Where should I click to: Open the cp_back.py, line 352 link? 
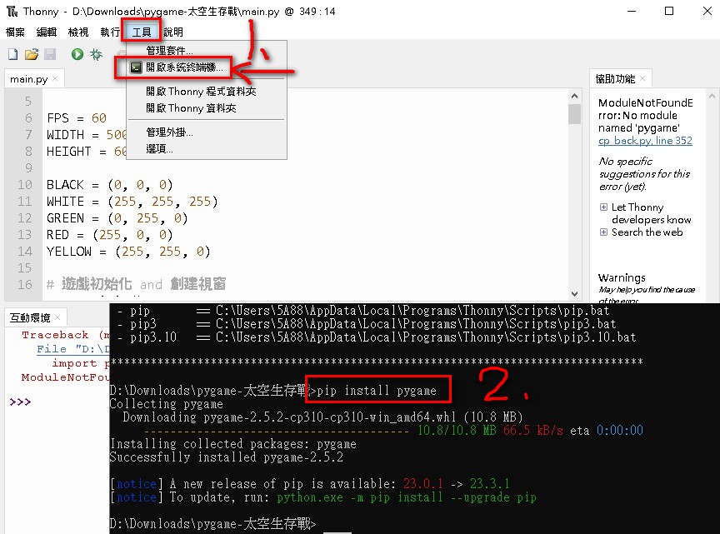(645, 141)
